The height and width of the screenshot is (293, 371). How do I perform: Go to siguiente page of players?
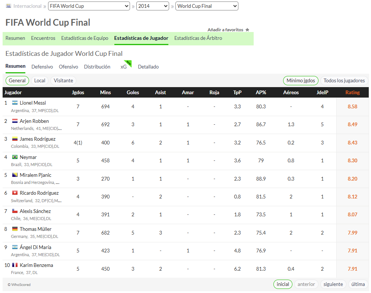click(333, 284)
